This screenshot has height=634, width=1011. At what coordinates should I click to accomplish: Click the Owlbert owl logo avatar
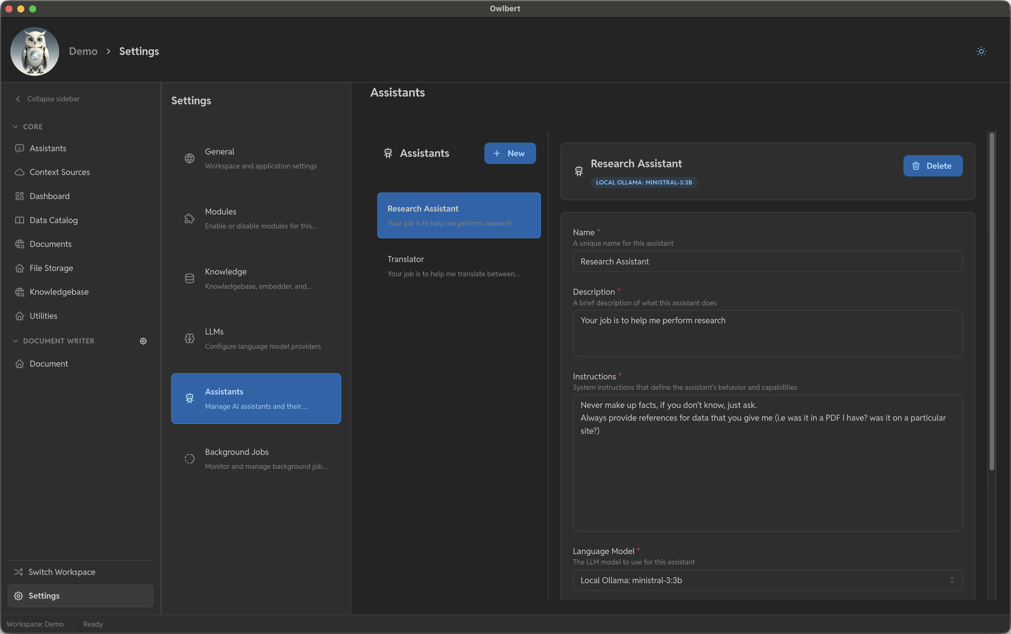coord(35,51)
